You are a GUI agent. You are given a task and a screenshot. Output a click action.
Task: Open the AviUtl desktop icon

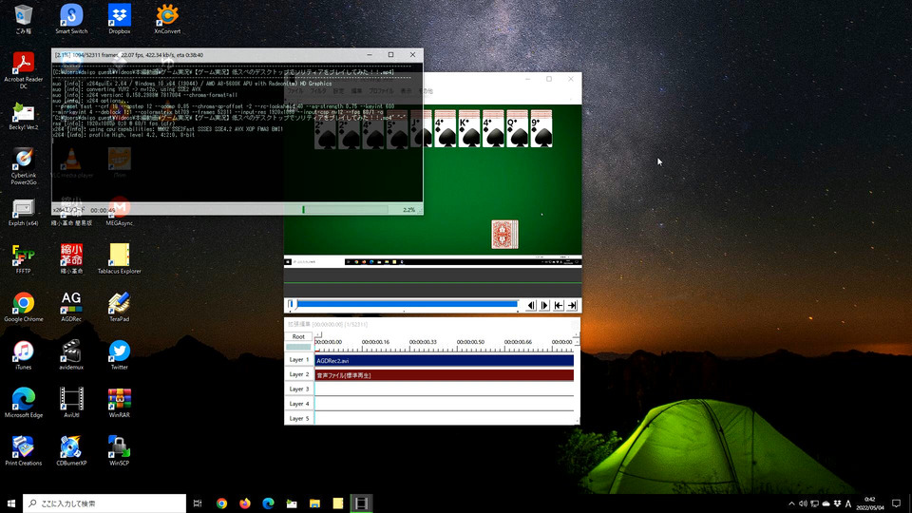(71, 398)
